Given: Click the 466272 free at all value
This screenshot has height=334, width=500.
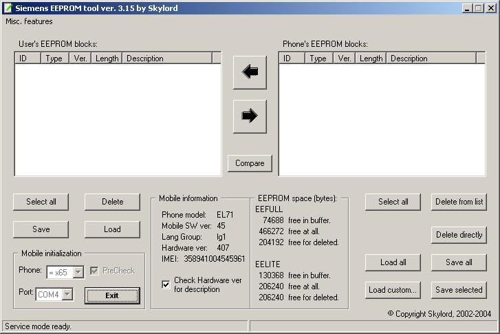Looking at the screenshot, I should click(x=271, y=231).
